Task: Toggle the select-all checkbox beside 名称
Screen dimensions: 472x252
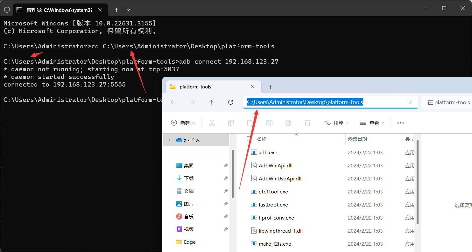Action: point(250,139)
